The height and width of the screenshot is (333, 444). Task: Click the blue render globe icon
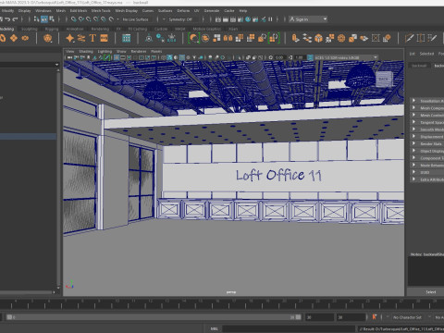[x=248, y=19]
